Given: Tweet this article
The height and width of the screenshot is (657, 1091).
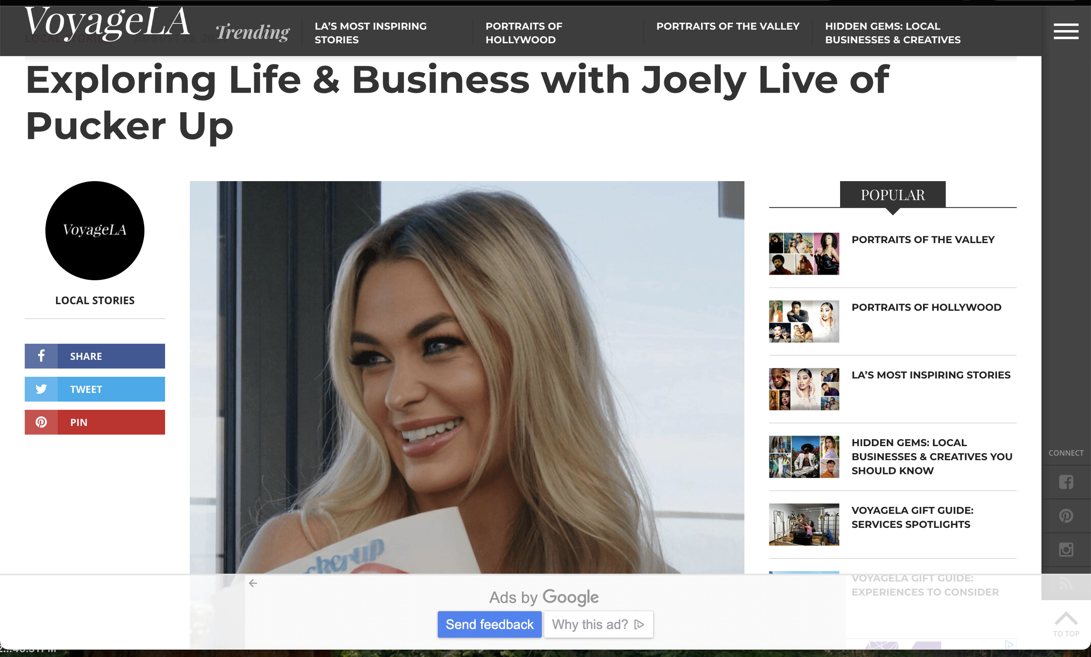Looking at the screenshot, I should coord(95,389).
